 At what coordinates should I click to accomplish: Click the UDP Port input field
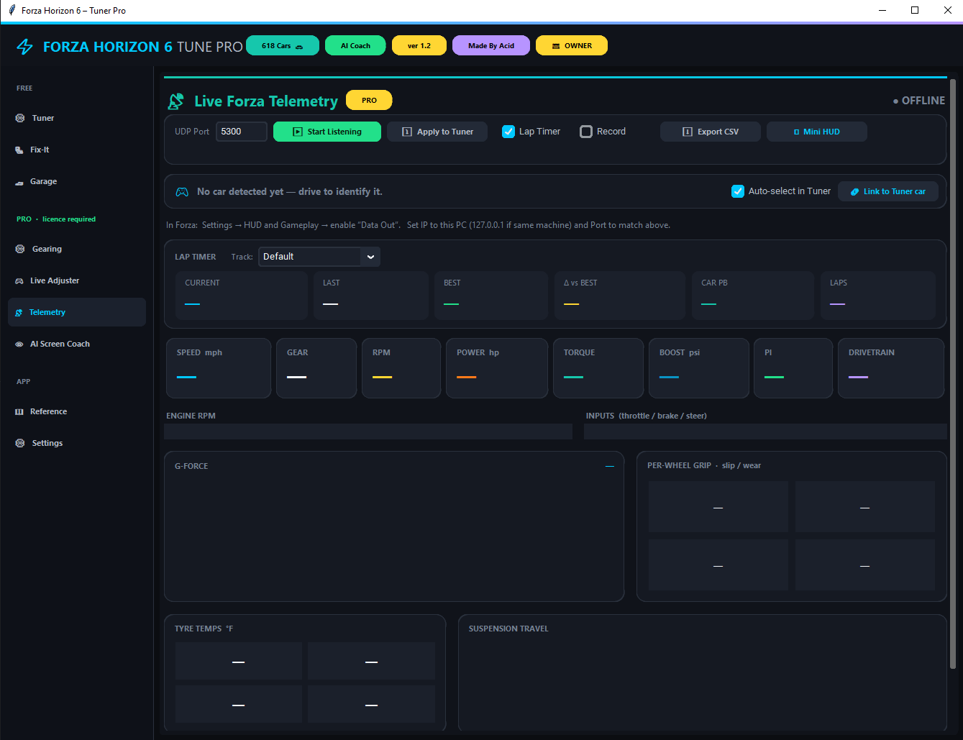pos(242,132)
